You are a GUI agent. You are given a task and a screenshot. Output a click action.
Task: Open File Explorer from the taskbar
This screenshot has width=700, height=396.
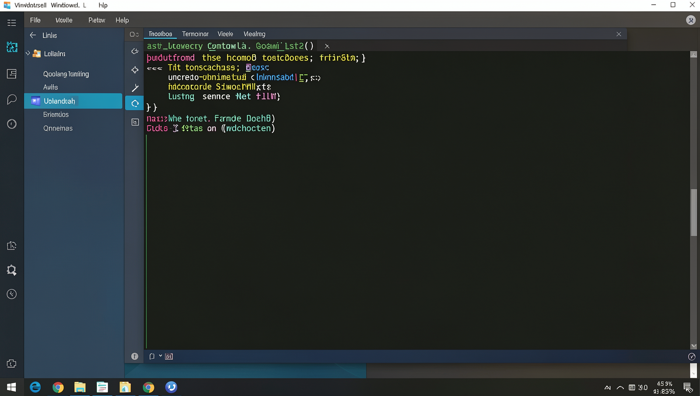pos(80,387)
